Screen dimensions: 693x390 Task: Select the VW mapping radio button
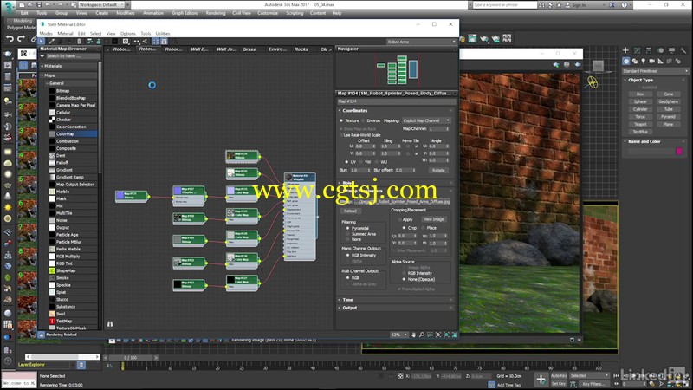pyautogui.click(x=361, y=162)
